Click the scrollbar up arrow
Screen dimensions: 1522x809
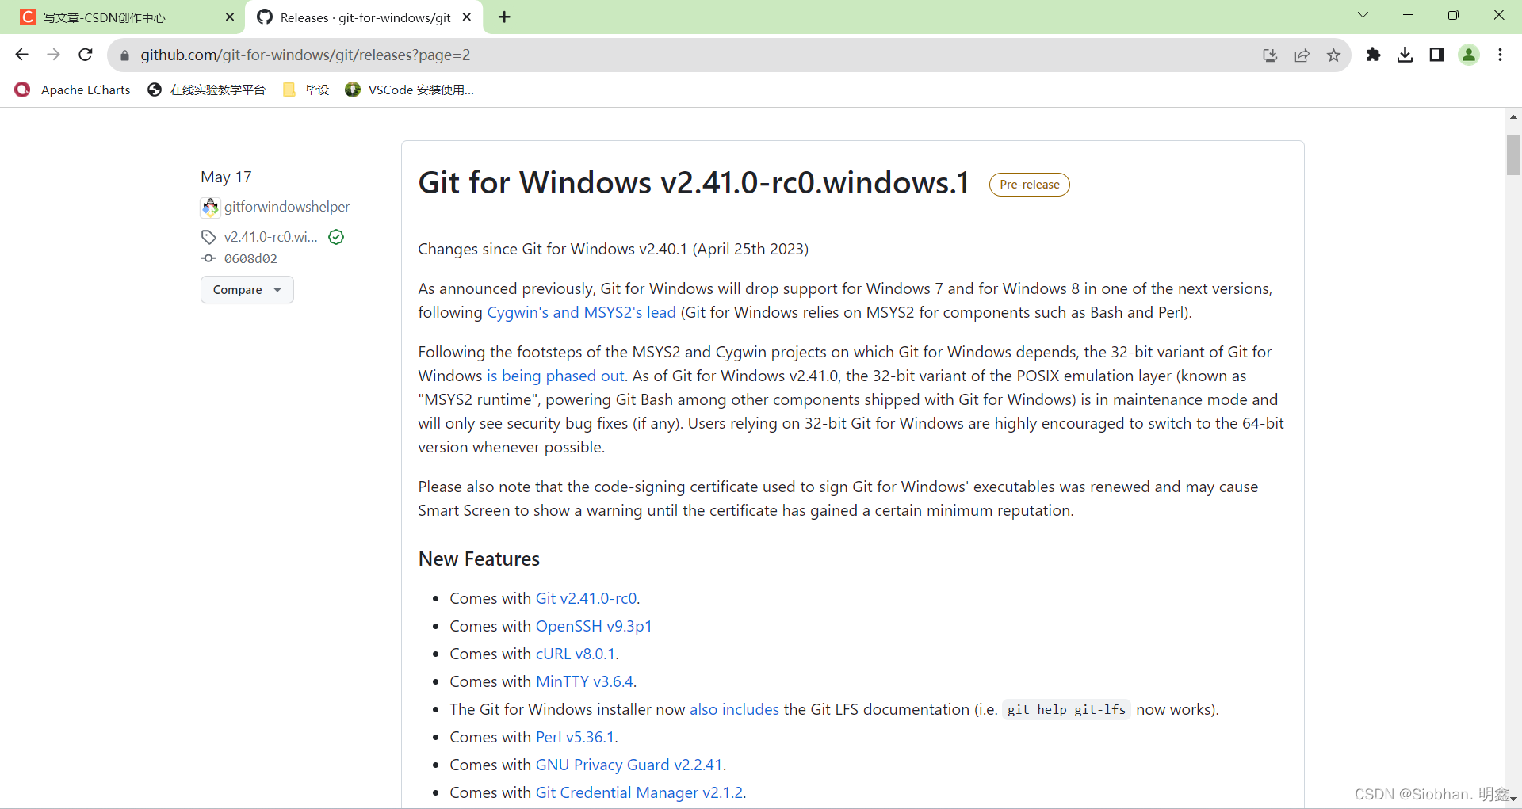click(x=1513, y=116)
